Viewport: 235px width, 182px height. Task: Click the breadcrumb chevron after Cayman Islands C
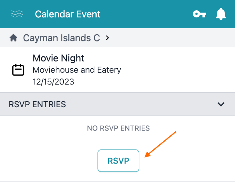tap(107, 38)
